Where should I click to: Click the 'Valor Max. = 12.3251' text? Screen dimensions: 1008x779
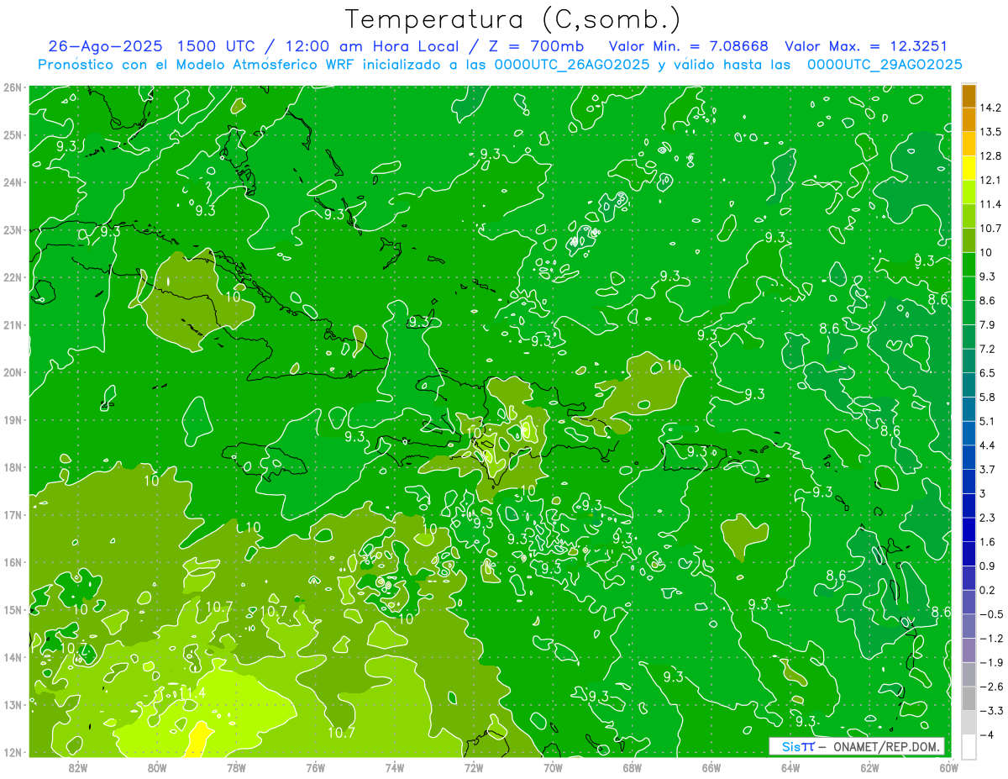point(866,46)
